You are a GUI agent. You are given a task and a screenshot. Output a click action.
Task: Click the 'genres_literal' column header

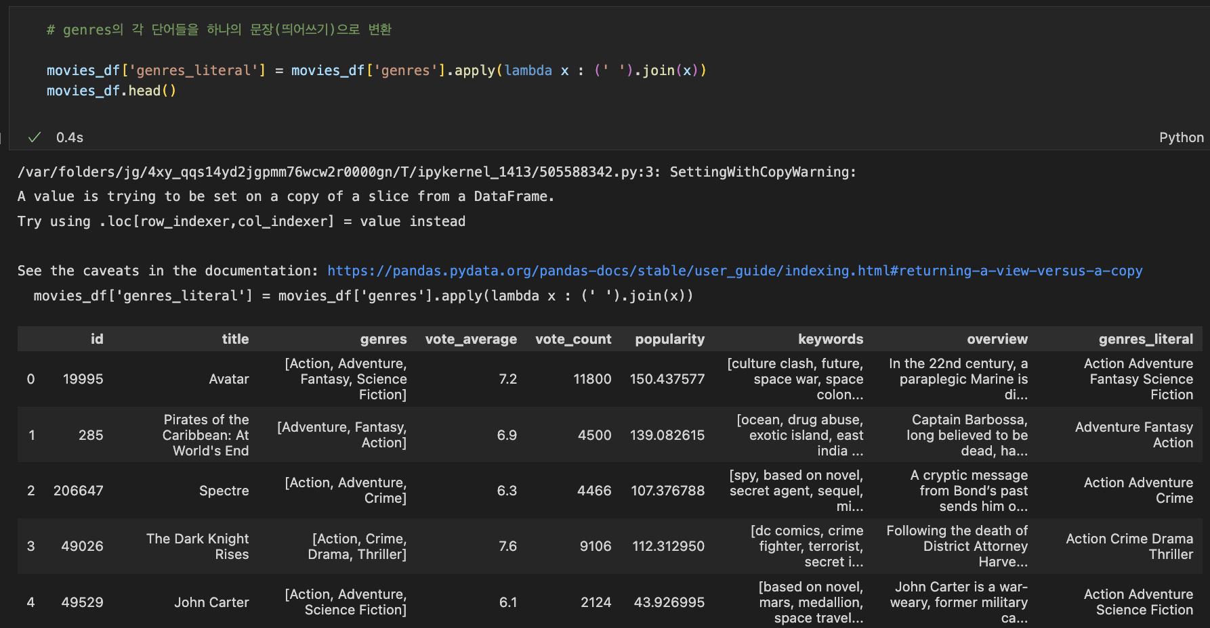coord(1146,339)
